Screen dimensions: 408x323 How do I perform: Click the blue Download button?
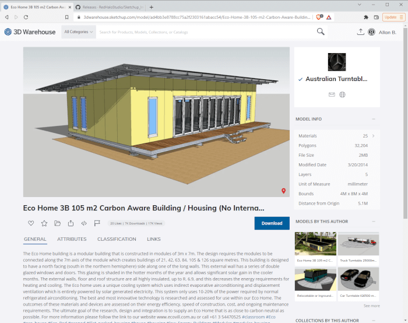coord(272,223)
